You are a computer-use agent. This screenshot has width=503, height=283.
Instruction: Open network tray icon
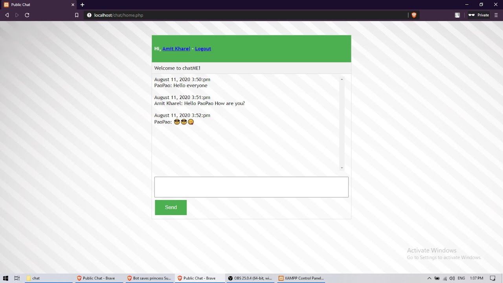pyautogui.click(x=444, y=278)
